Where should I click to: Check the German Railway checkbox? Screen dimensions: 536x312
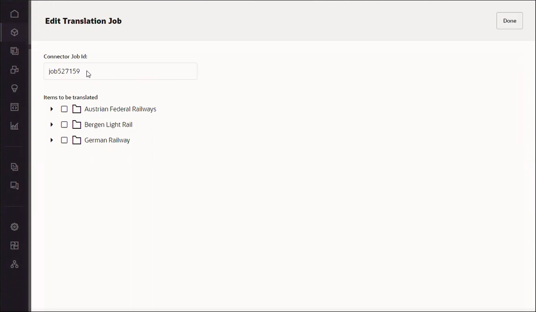pos(64,140)
